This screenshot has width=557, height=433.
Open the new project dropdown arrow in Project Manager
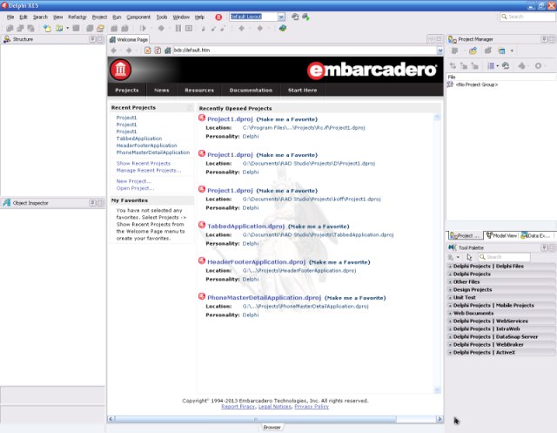512,51
